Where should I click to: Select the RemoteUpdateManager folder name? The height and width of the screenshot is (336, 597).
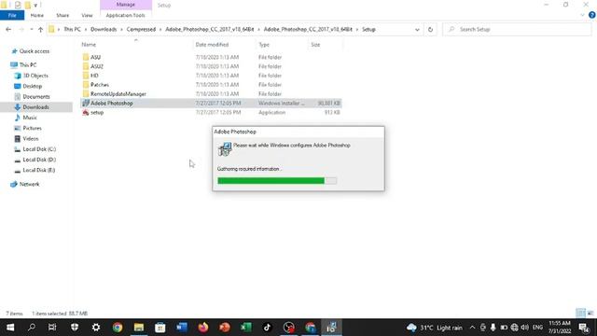click(118, 93)
